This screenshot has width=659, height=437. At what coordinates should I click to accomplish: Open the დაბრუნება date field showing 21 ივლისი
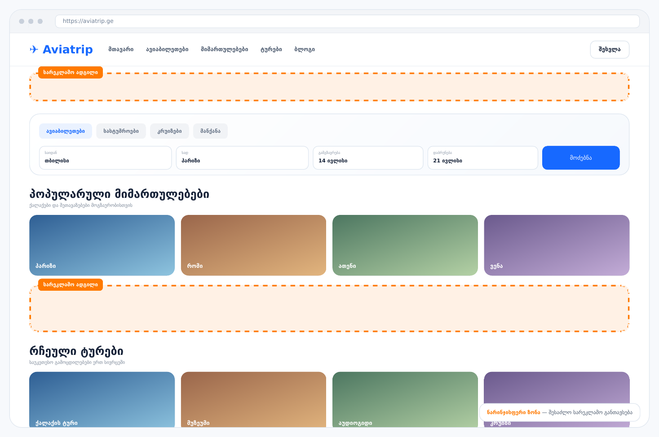pos(482,158)
